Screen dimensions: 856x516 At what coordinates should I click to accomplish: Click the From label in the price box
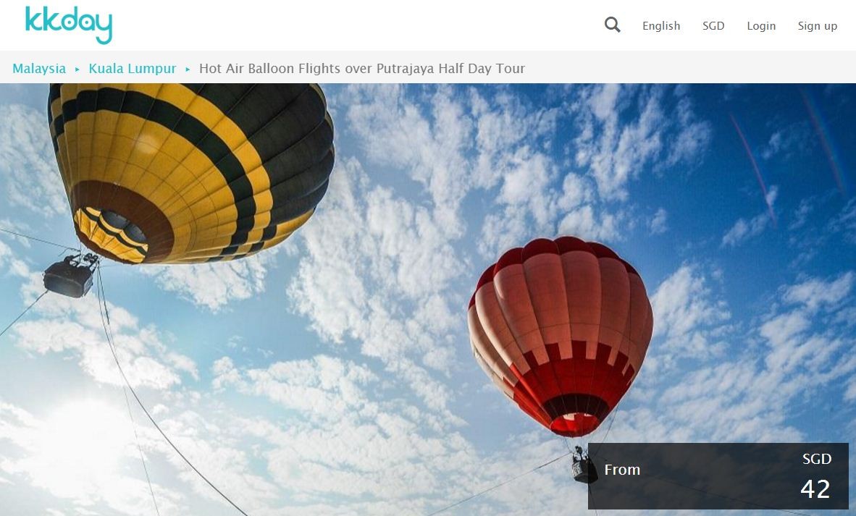[622, 470]
